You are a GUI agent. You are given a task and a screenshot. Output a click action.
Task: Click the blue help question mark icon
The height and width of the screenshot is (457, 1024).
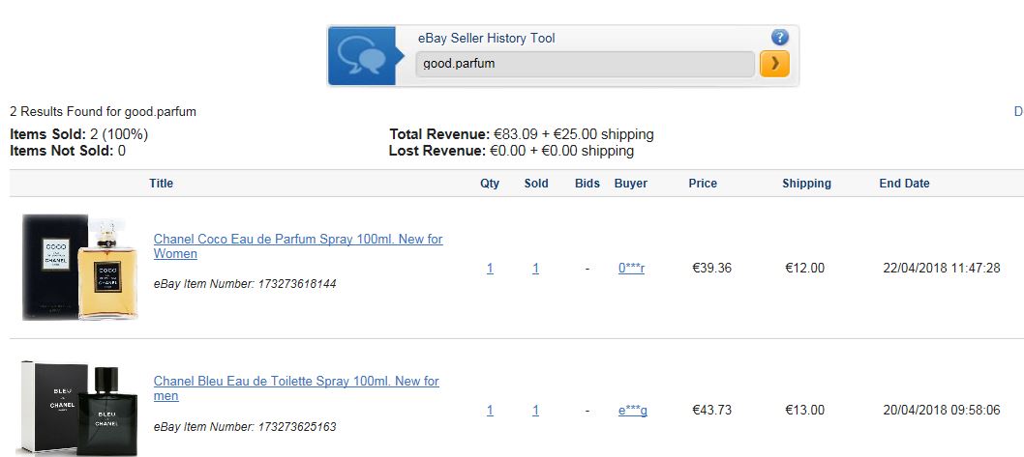tap(780, 37)
